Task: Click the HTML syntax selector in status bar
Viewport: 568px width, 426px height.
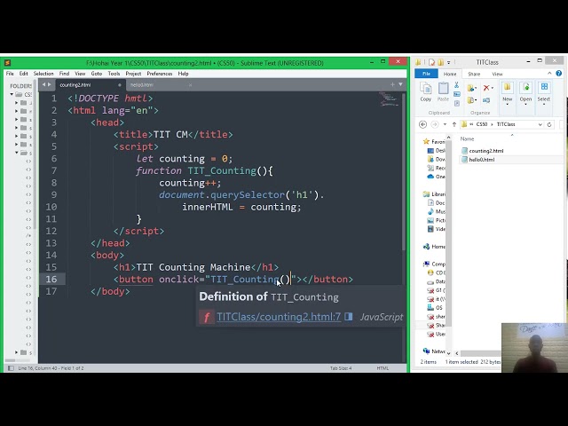Action: coord(383,368)
